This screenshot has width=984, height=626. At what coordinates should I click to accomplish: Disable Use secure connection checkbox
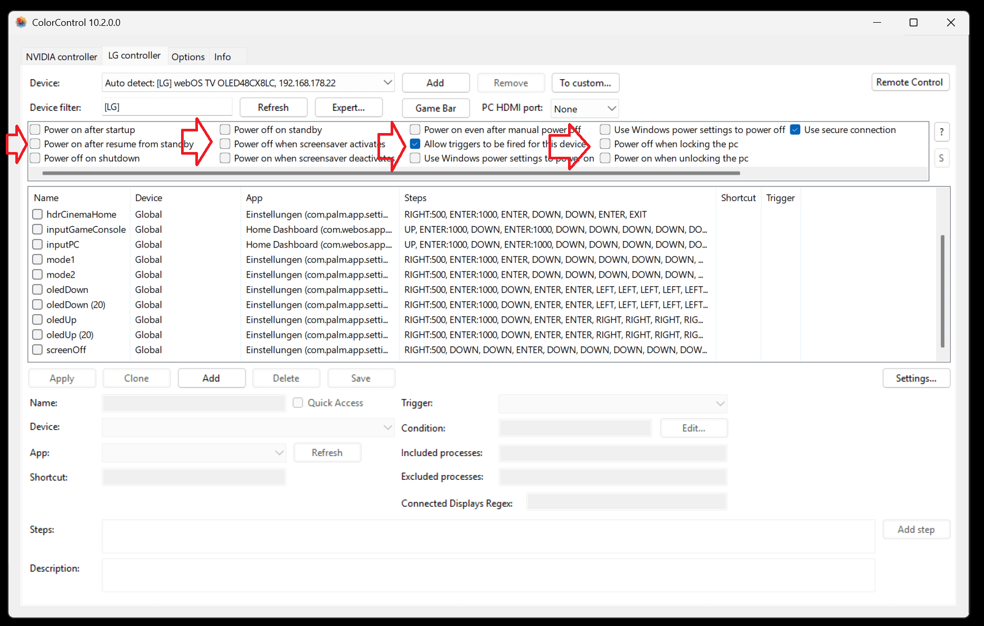[x=796, y=129]
